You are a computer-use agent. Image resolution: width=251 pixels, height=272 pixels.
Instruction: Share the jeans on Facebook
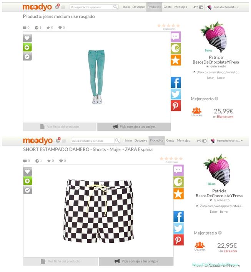point(176,82)
